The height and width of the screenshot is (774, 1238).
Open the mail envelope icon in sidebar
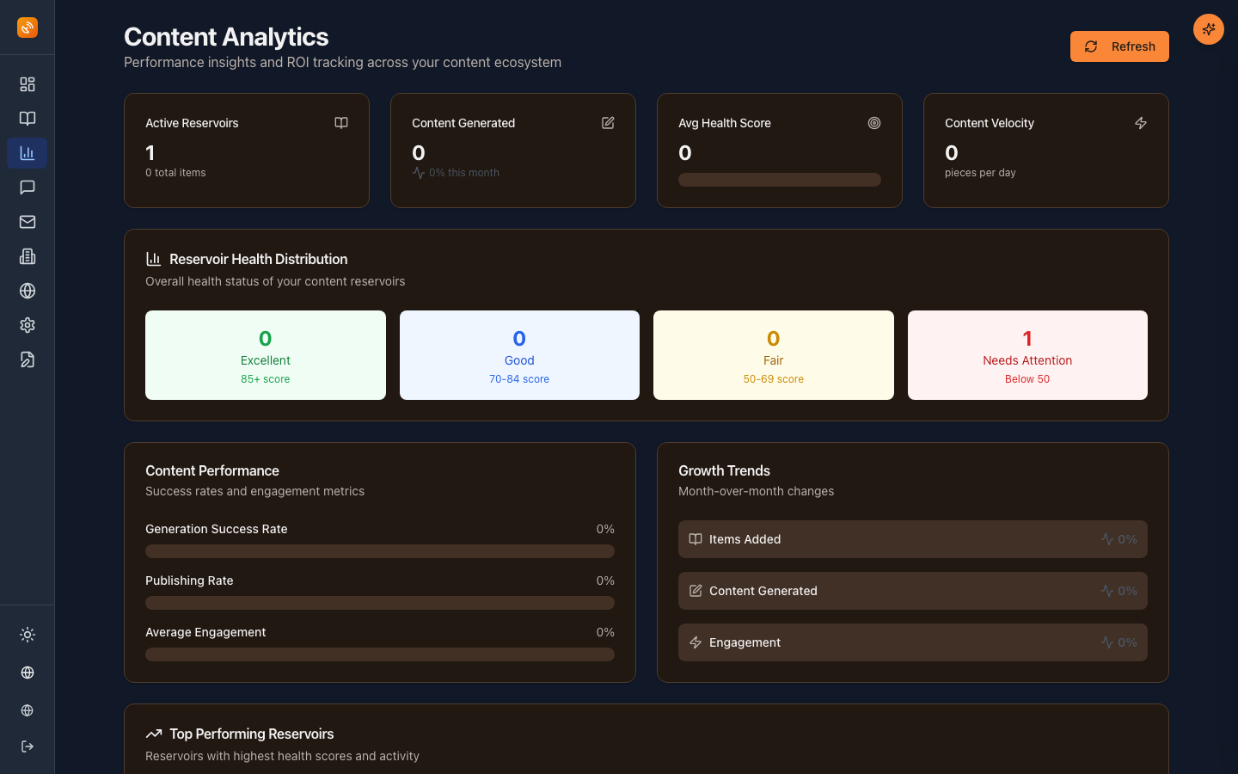pos(27,222)
